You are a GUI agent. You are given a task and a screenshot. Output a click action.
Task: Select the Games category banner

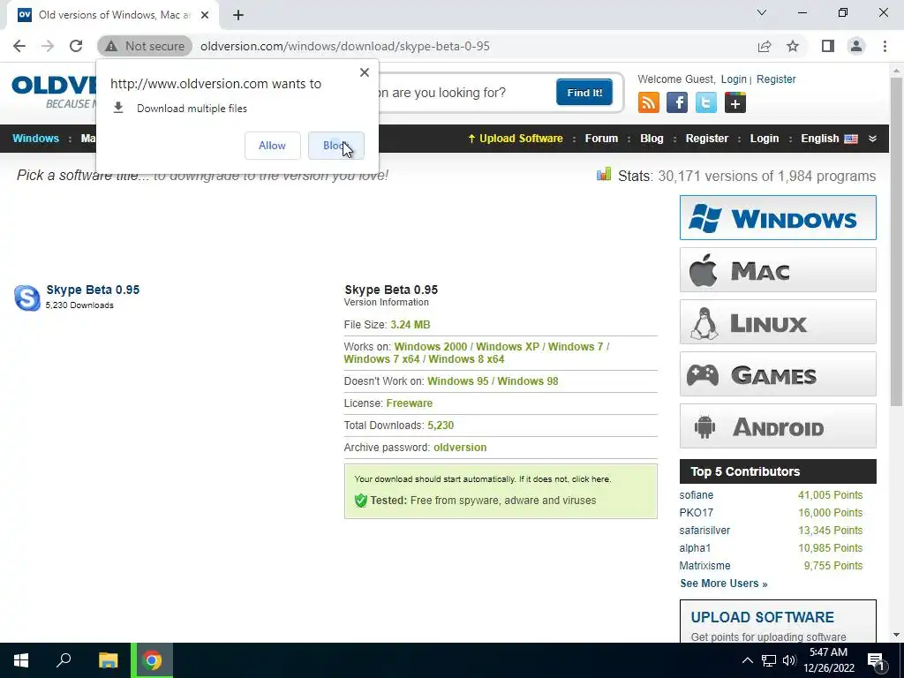pos(778,374)
